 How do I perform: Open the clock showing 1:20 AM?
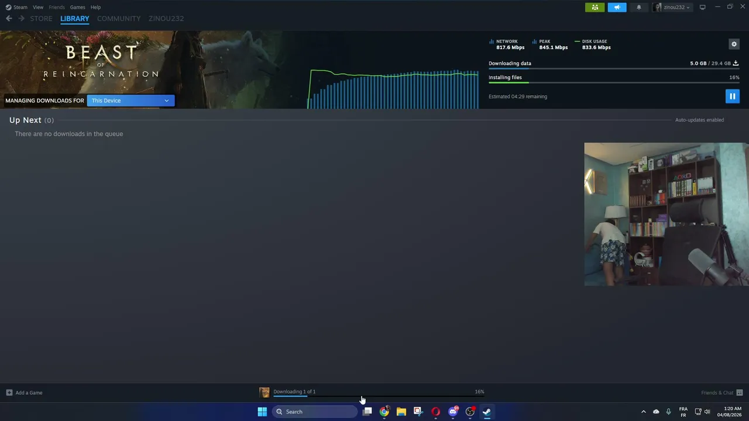729,412
